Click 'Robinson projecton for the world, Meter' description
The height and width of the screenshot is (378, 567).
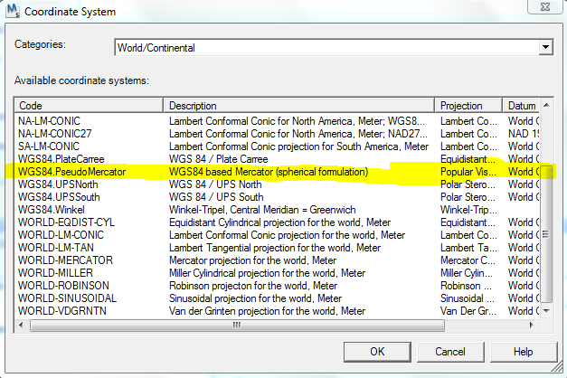pyautogui.click(x=253, y=286)
